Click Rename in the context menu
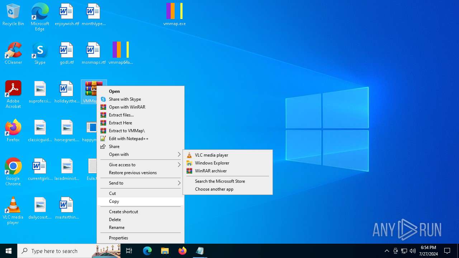The image size is (459, 258). coord(141,228)
